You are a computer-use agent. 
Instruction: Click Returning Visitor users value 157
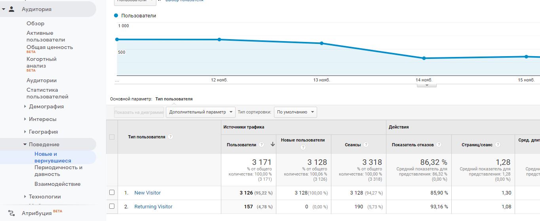[x=248, y=206]
